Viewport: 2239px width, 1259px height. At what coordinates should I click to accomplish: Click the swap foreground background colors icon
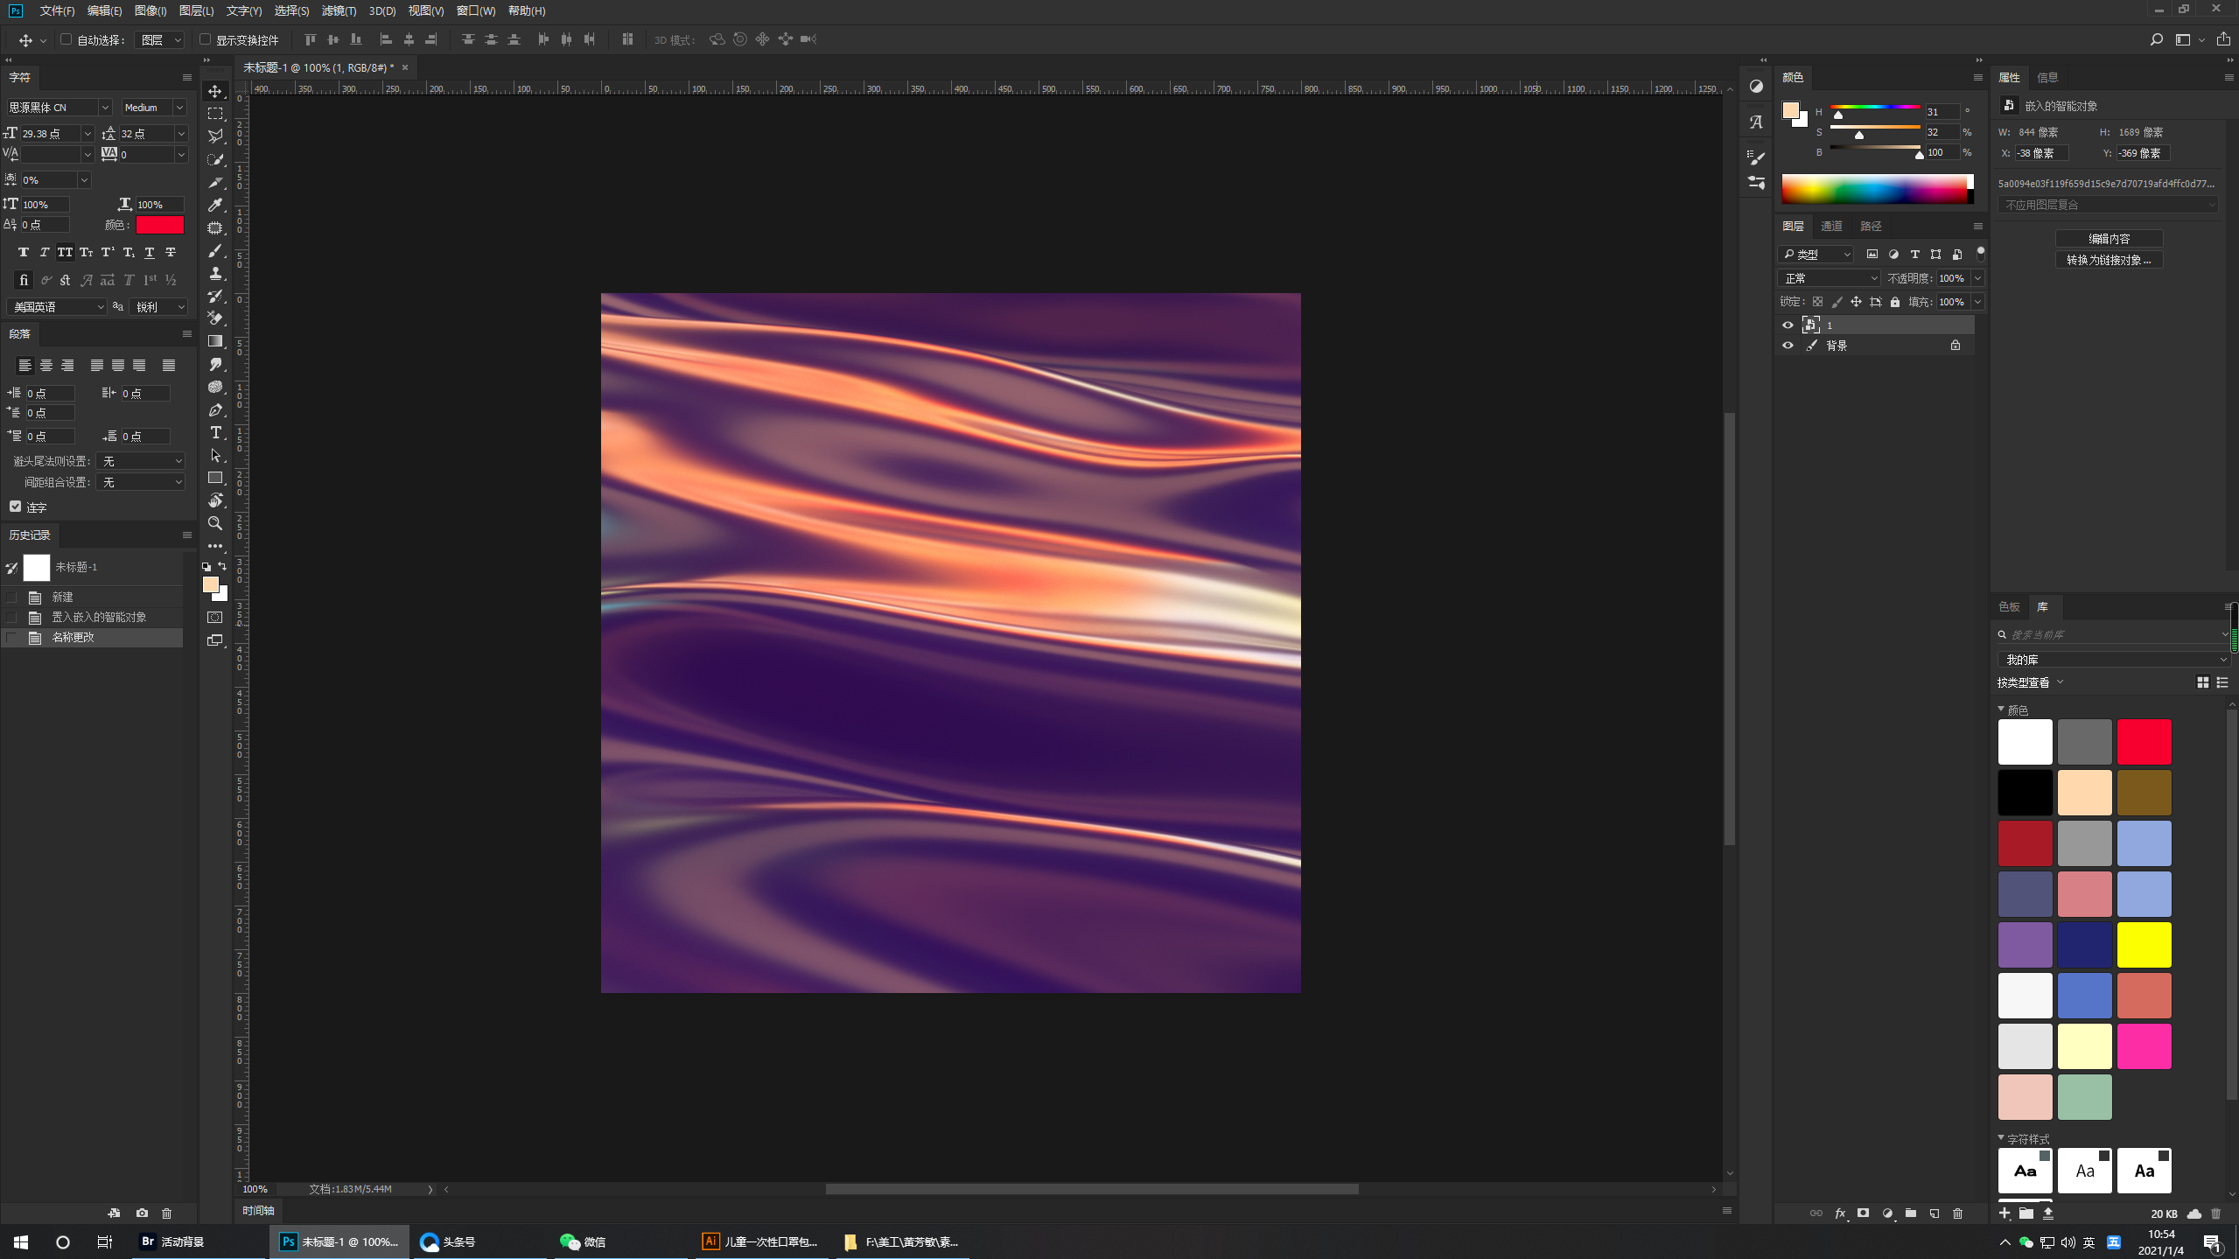[222, 567]
